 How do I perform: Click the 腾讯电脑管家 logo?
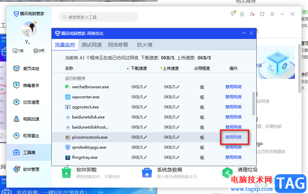[29, 14]
